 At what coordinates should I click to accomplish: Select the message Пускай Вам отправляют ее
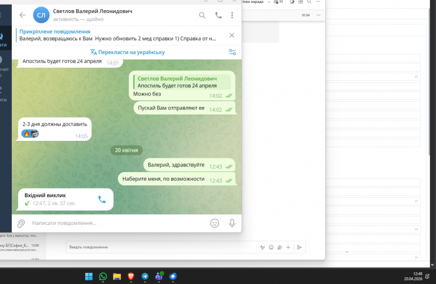point(171,108)
